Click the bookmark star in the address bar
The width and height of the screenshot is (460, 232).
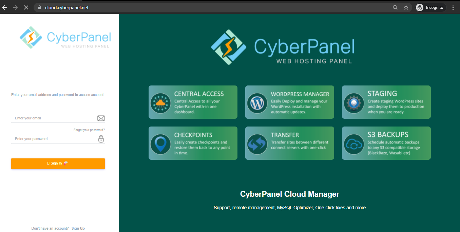(406, 7)
